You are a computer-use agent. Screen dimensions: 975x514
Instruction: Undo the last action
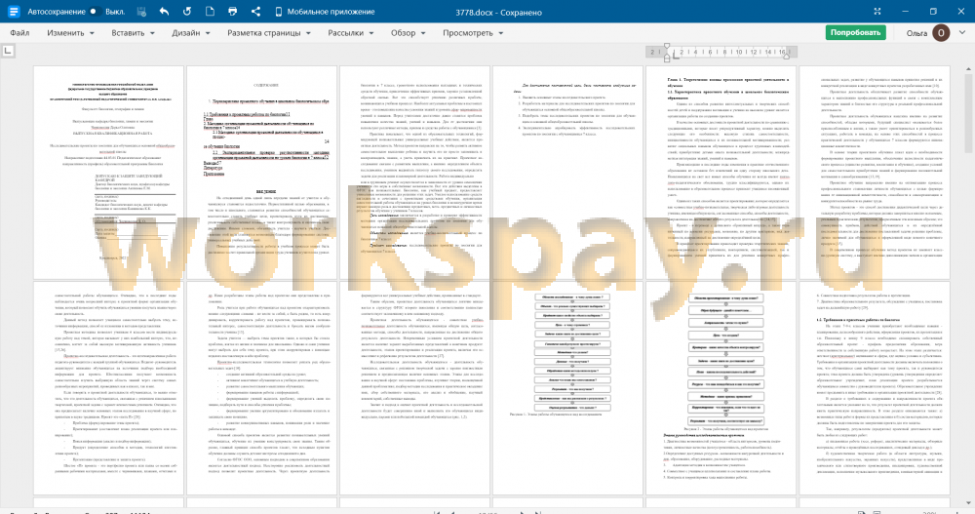(x=164, y=11)
